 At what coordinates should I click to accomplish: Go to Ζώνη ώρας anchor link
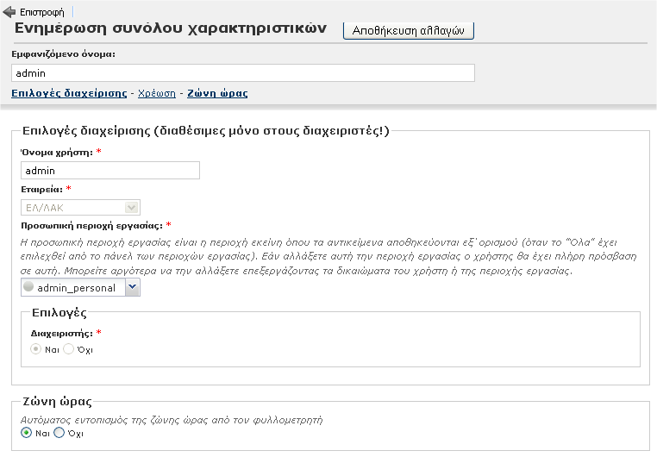tap(217, 92)
